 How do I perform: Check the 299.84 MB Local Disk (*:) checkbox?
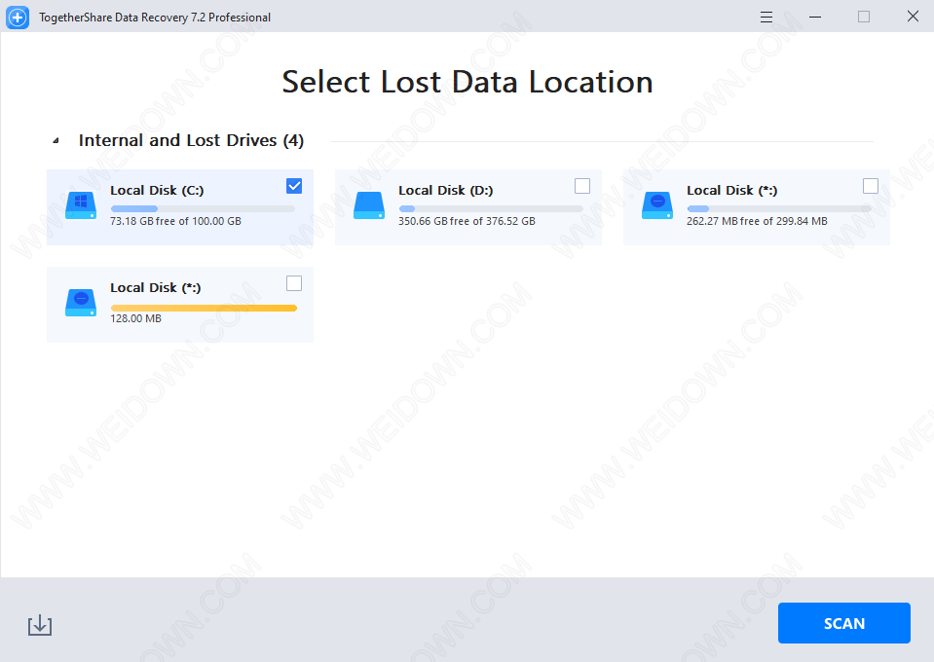coord(871,186)
